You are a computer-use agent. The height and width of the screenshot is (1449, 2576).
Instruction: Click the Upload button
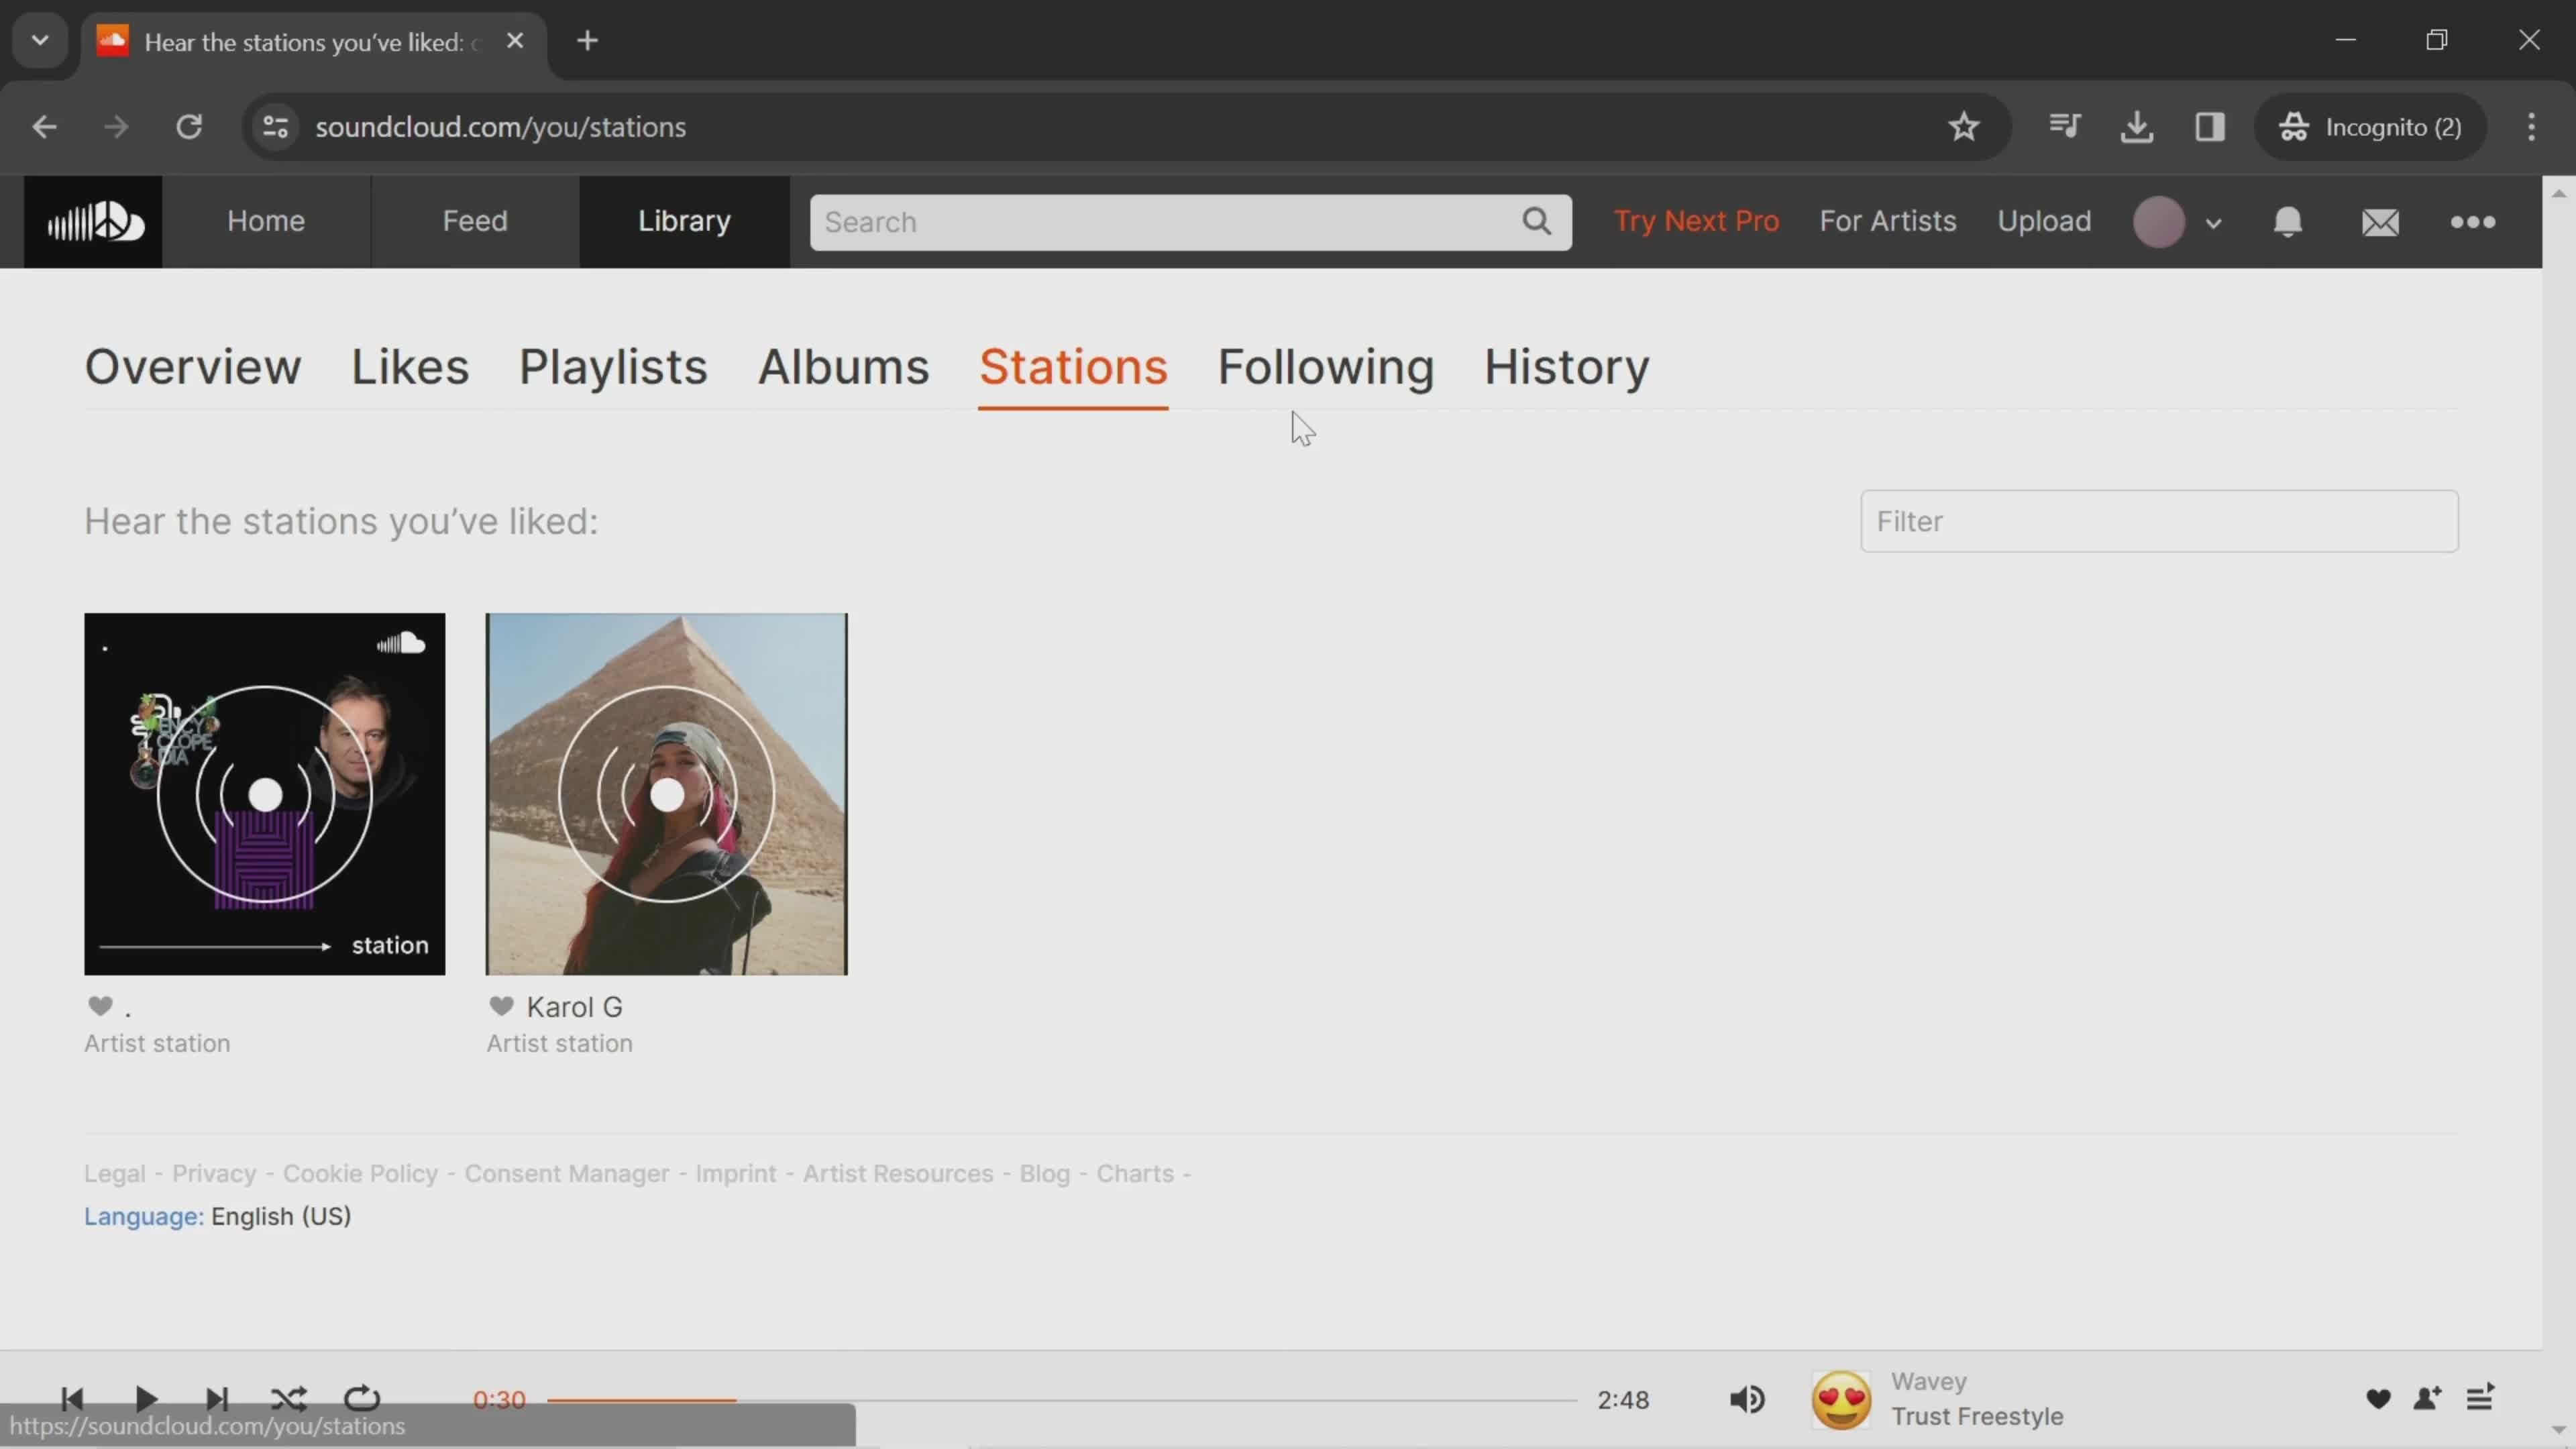2043,219
